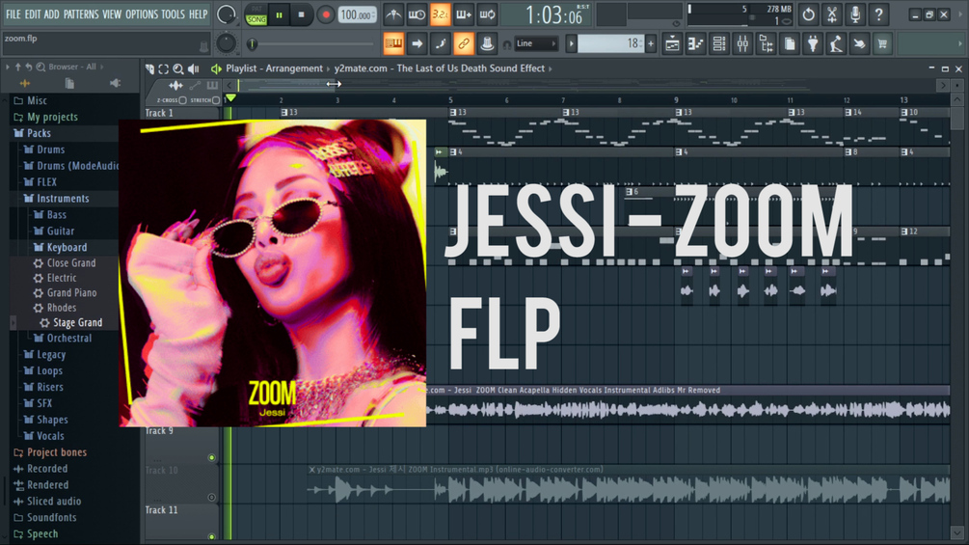Image resolution: width=969 pixels, height=545 pixels.
Task: Toggle typing keyboard to piano icon
Action: click(393, 43)
